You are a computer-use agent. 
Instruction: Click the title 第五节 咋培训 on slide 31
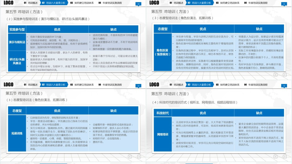click(x=170, y=12)
